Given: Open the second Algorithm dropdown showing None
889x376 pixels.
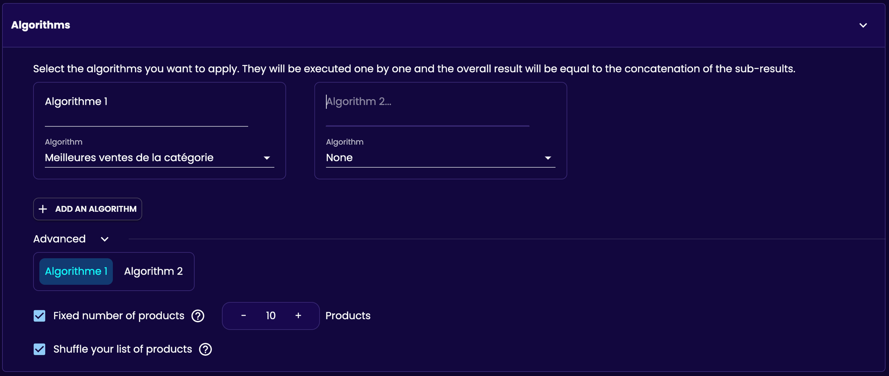Looking at the screenshot, I should 441,158.
